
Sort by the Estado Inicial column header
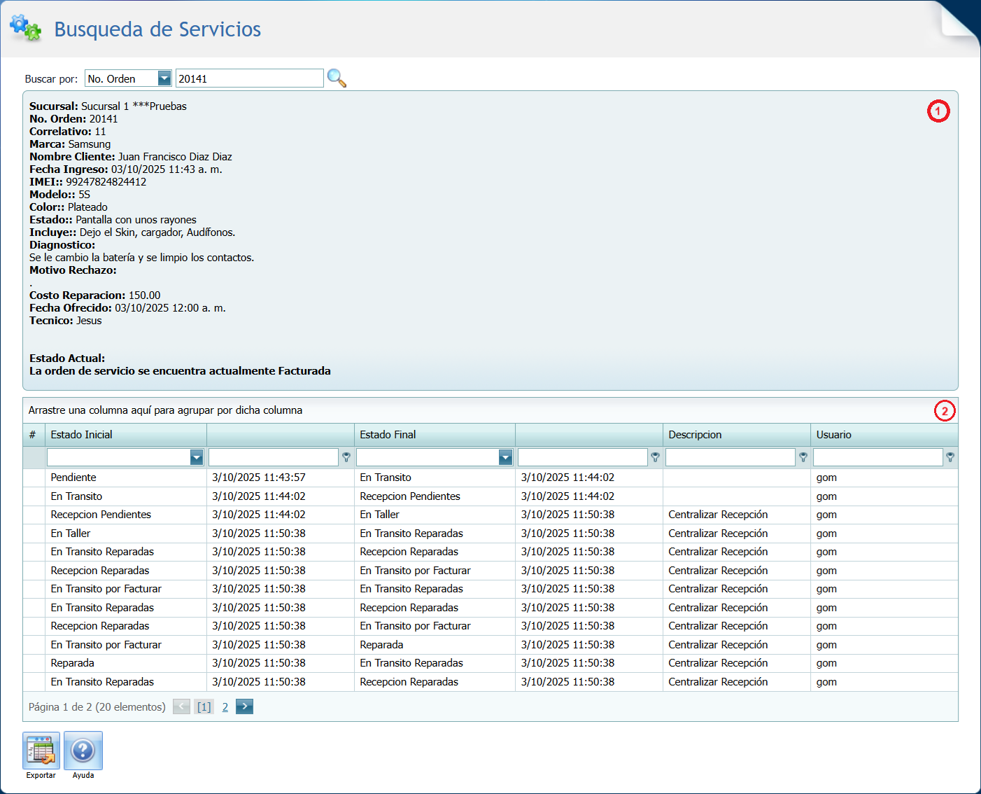coord(126,435)
